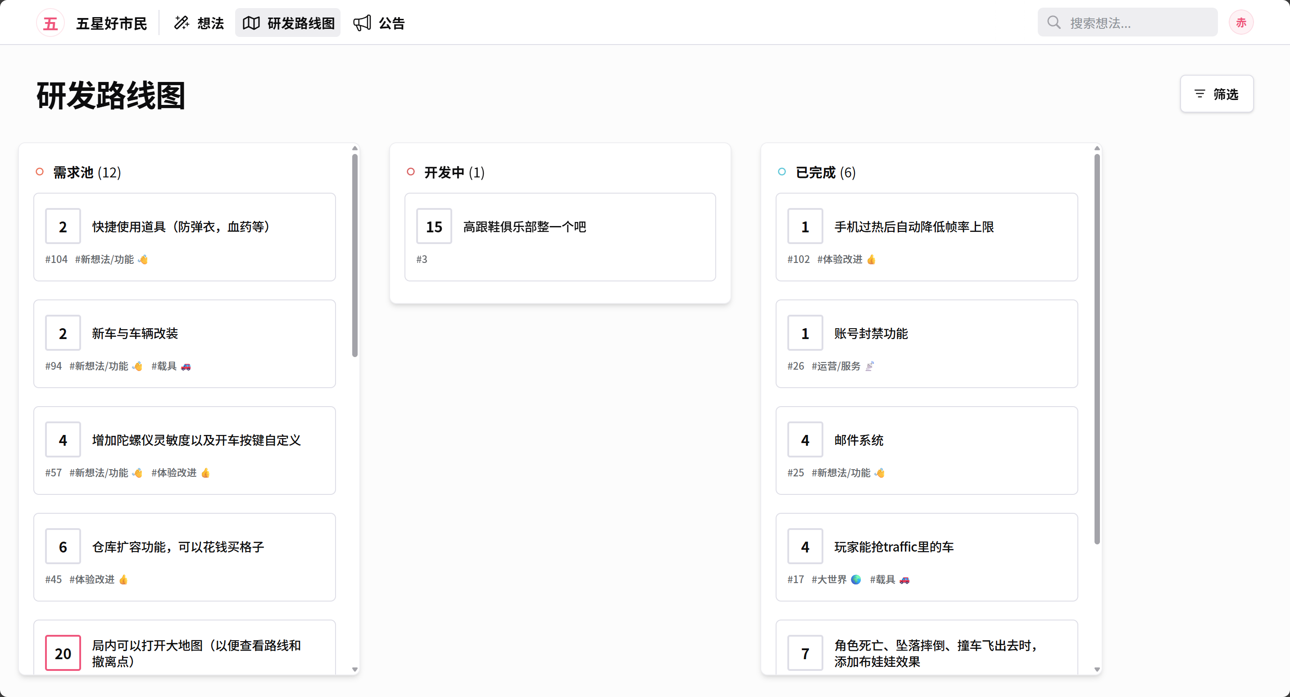Click the megaphone 公告 icon

tap(362, 23)
